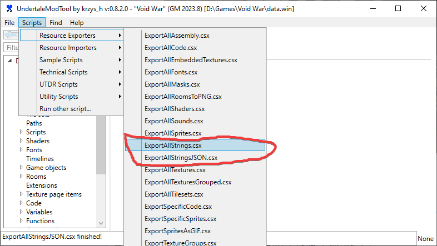
Task: Expand the Fonts tree node
Action: pos(21,149)
